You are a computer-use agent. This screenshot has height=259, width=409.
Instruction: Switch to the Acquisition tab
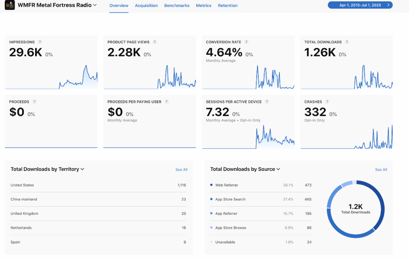click(x=146, y=5)
